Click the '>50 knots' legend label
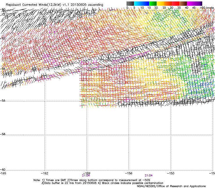215x188 pixels. pos(207,8)
